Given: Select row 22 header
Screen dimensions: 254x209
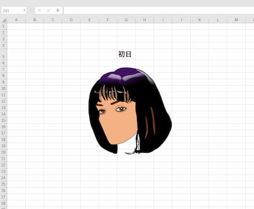Looking at the screenshot, I should (3, 165).
